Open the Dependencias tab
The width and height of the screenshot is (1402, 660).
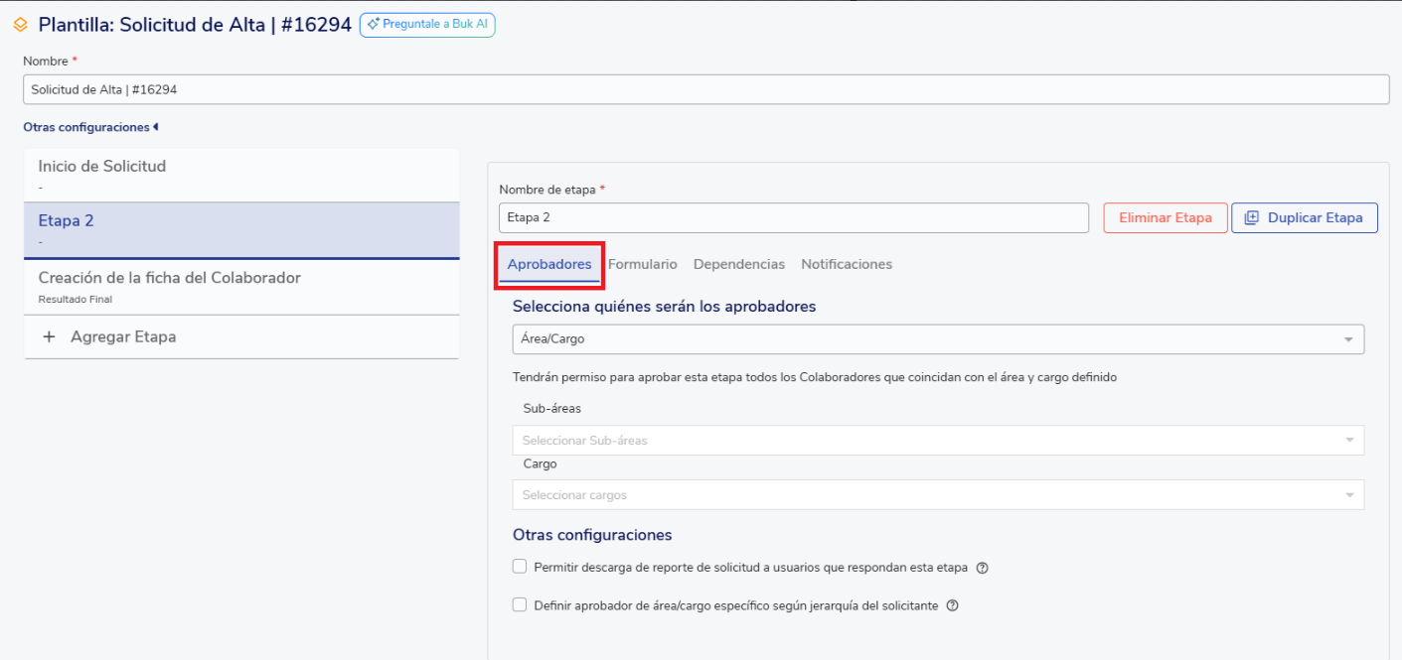738,264
